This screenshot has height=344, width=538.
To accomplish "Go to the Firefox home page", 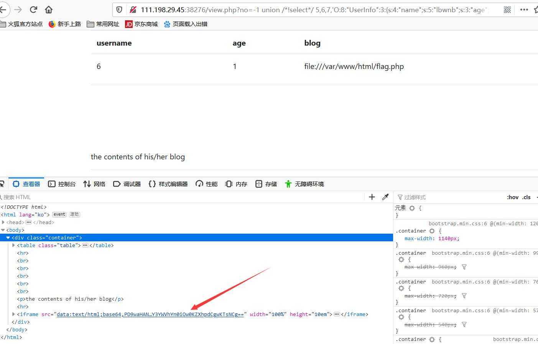I will click(49, 10).
